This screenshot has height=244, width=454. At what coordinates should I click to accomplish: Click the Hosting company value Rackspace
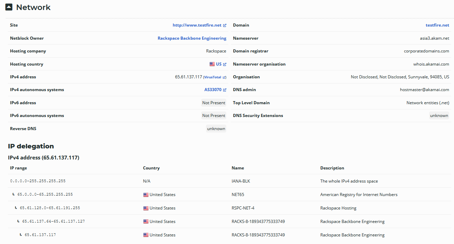pyautogui.click(x=216, y=51)
